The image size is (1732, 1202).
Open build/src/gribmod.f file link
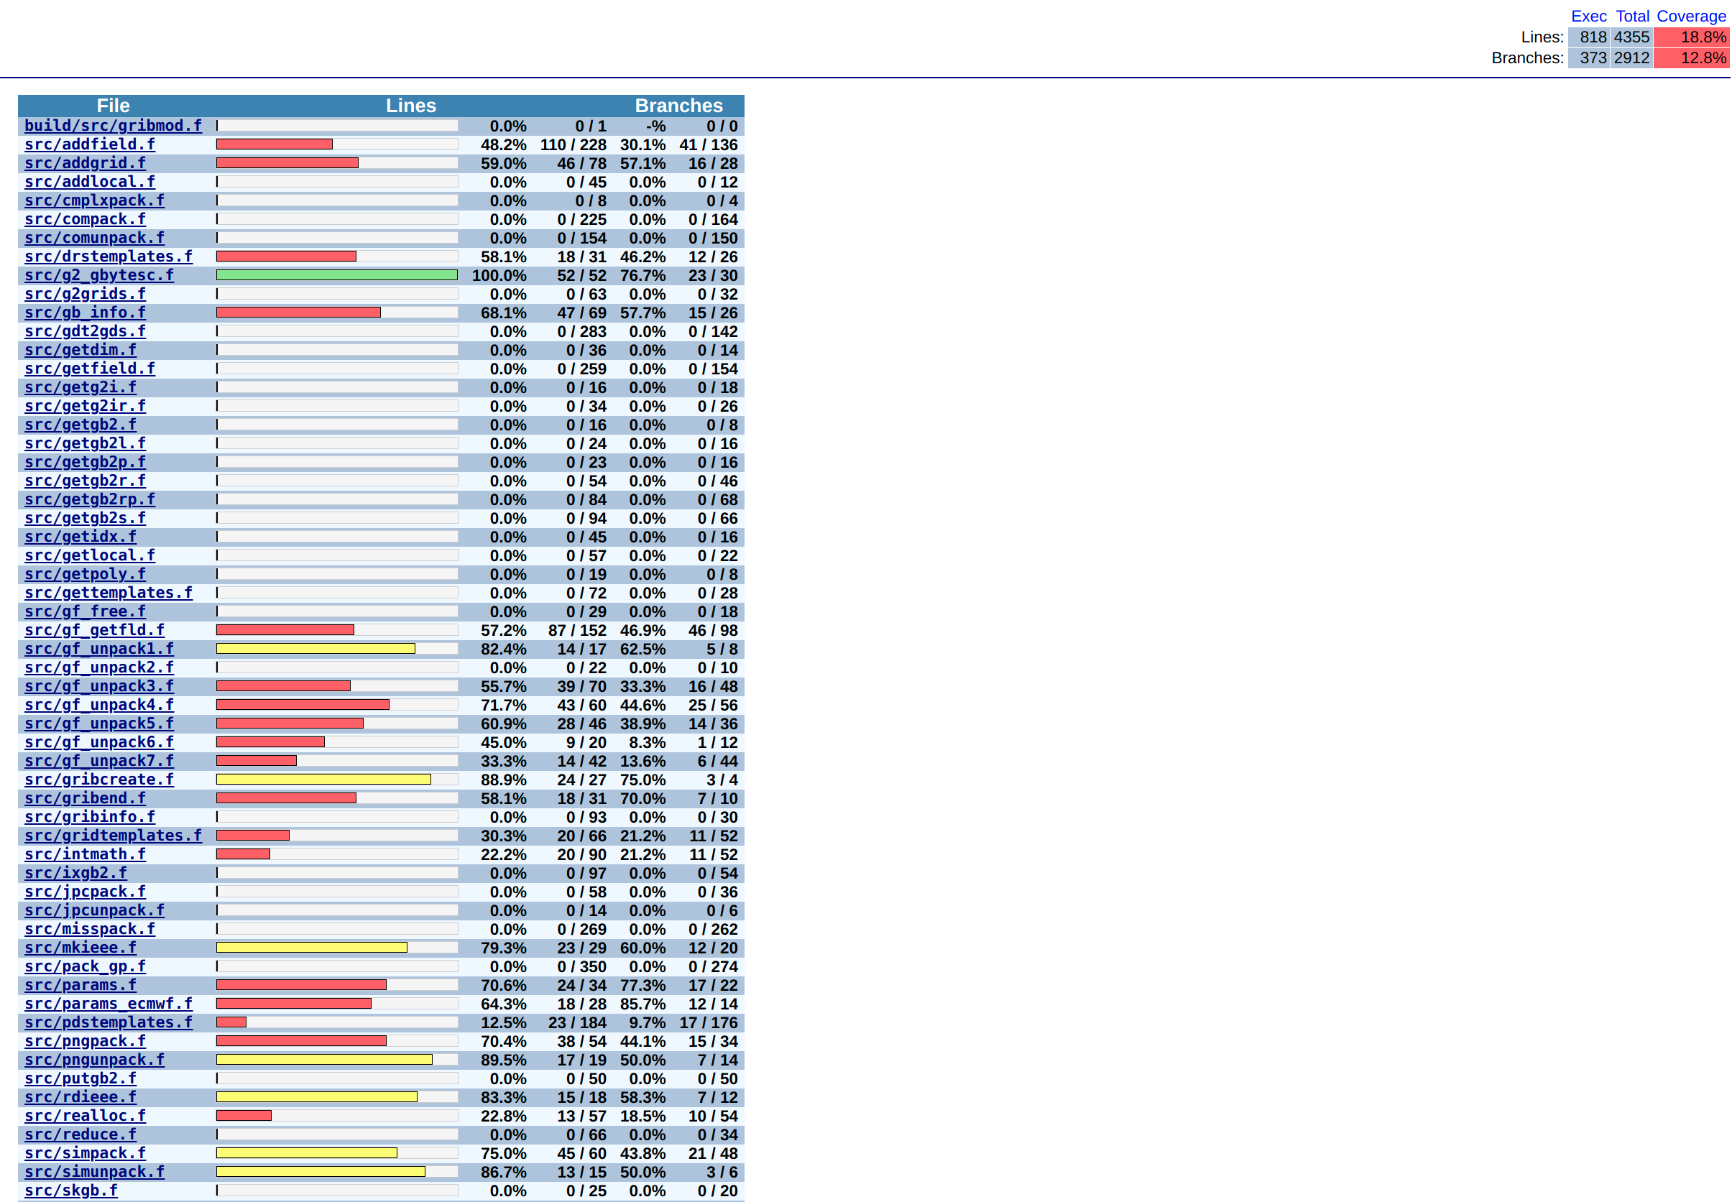click(113, 126)
